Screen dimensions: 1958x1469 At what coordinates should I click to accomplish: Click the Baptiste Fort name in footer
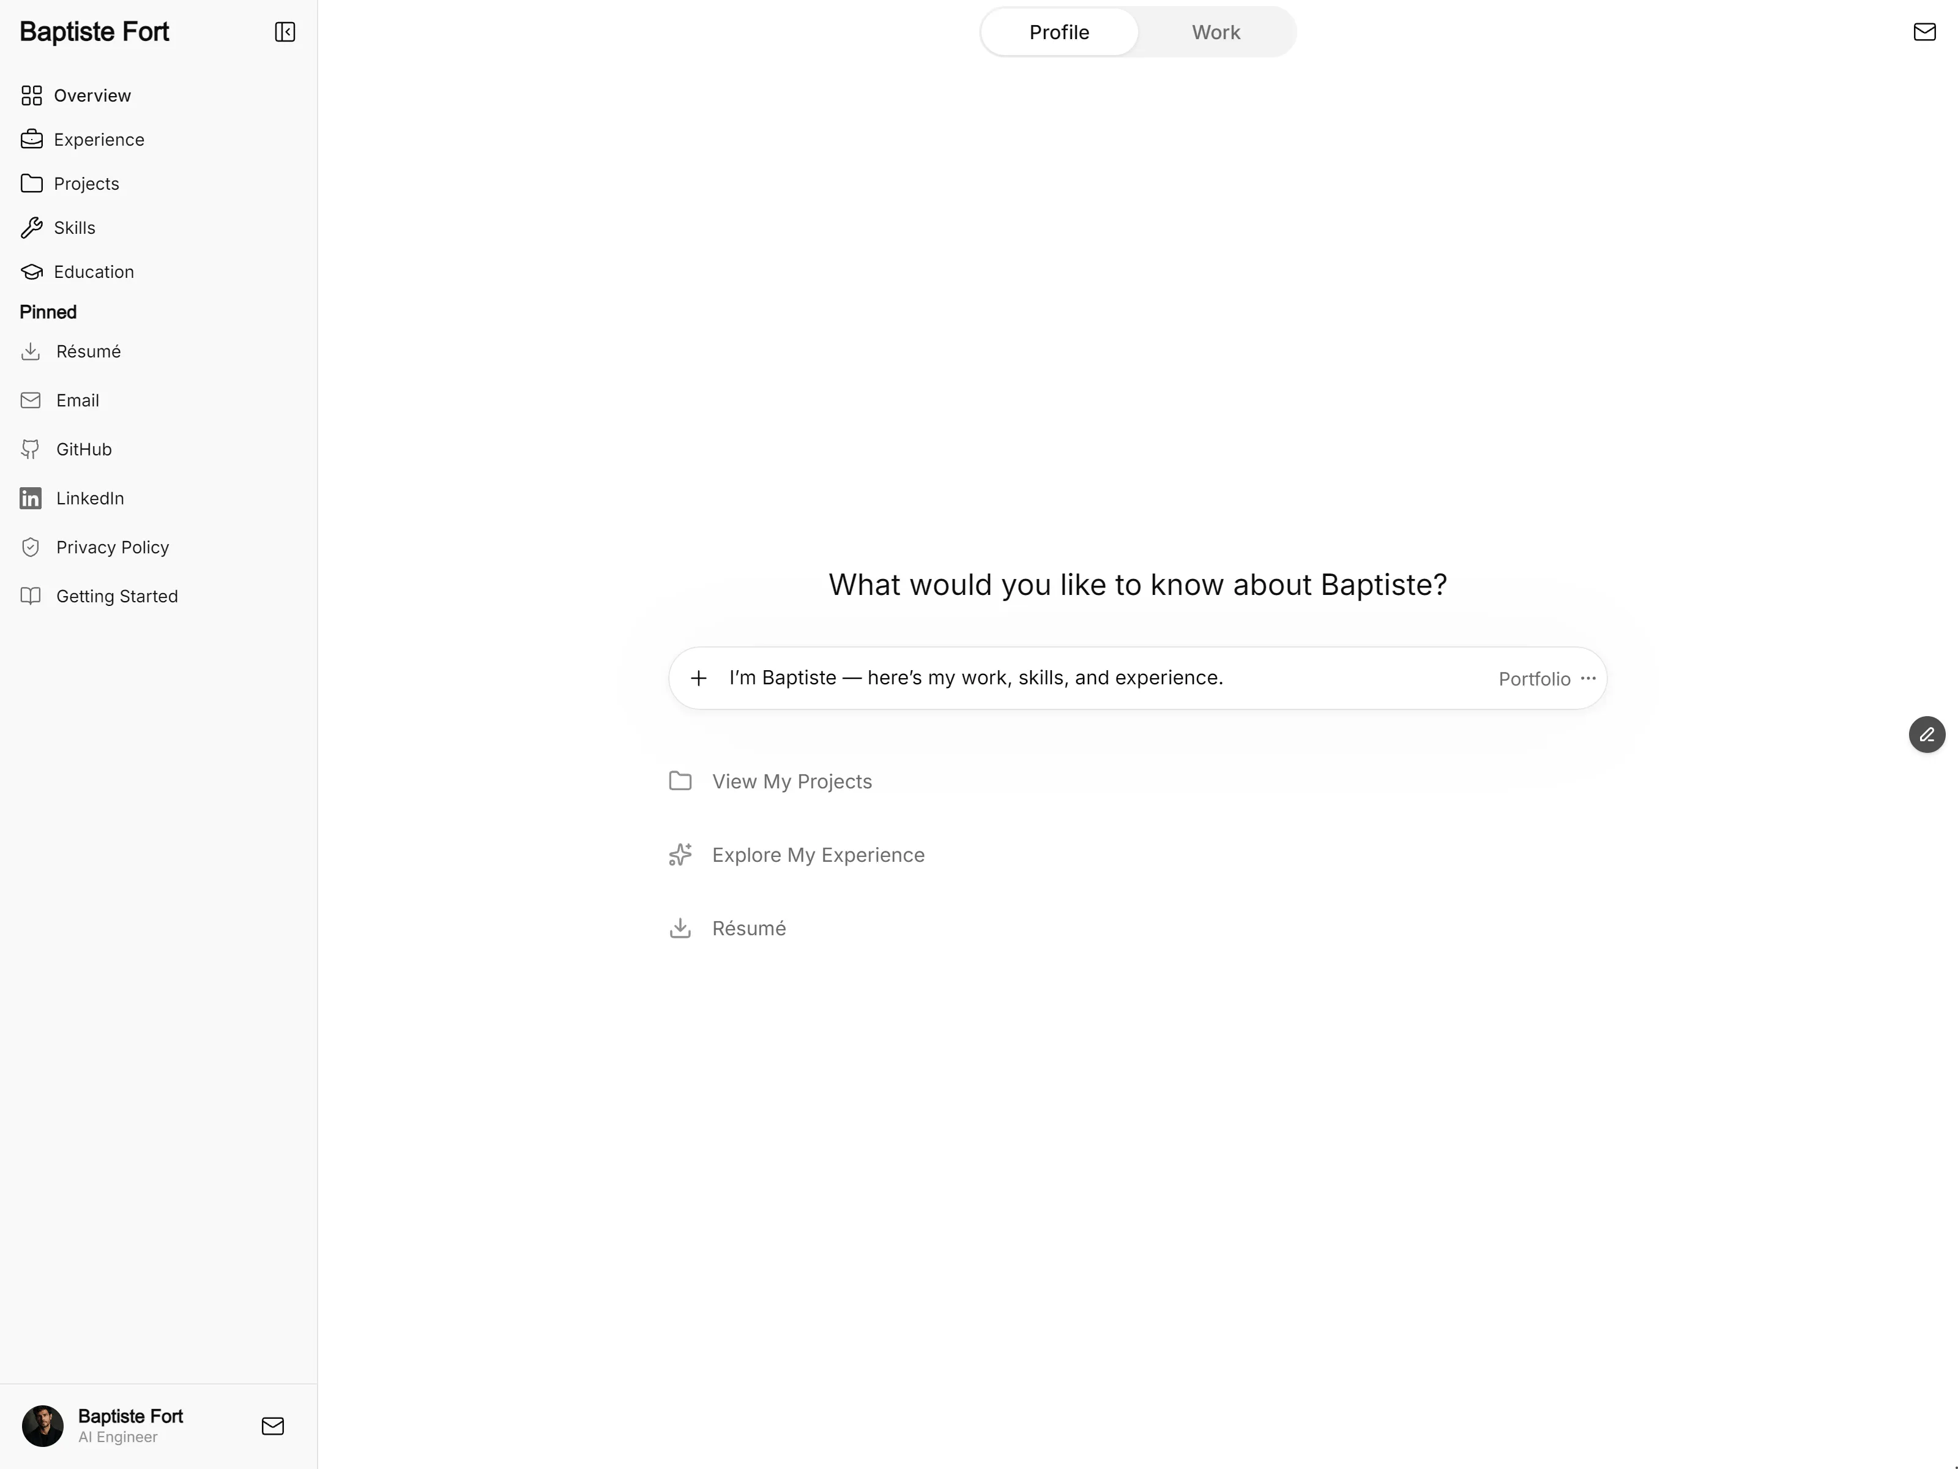point(130,1416)
